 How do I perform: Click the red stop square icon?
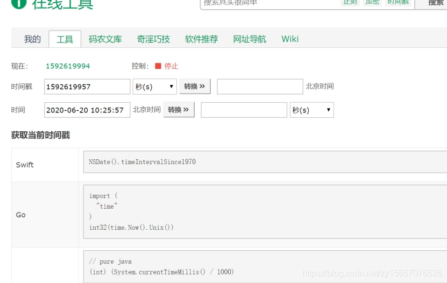158,66
